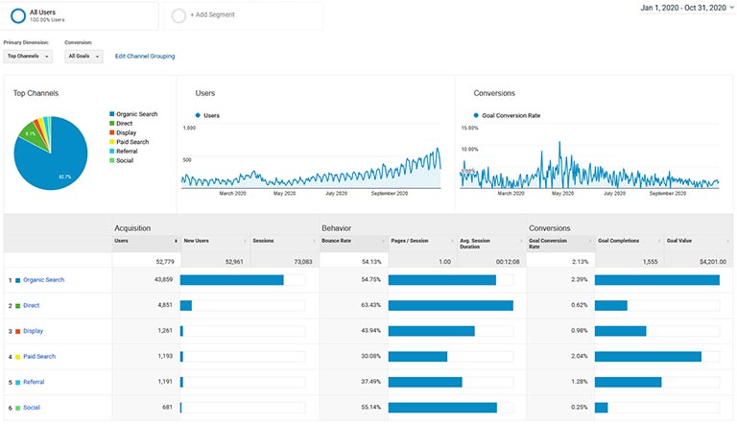Click the total Goal Completions value 1,555
Screen dimensions: 737x425
650,261
